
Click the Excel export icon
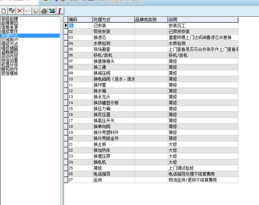click(52, 11)
